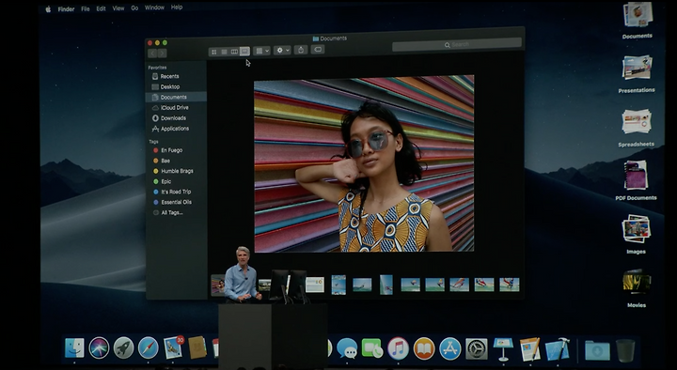The height and width of the screenshot is (370, 677).
Task: Expand the Images stack on the desktop
Action: [x=636, y=229]
